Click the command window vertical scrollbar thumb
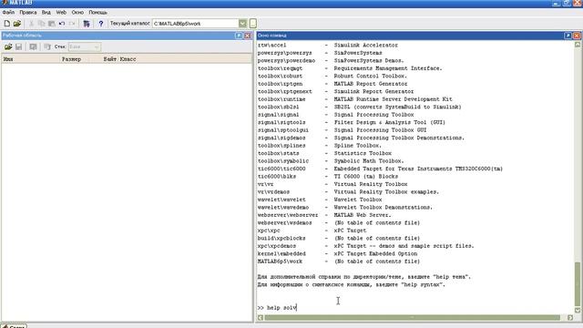This screenshot has height=328, width=583. (x=578, y=284)
